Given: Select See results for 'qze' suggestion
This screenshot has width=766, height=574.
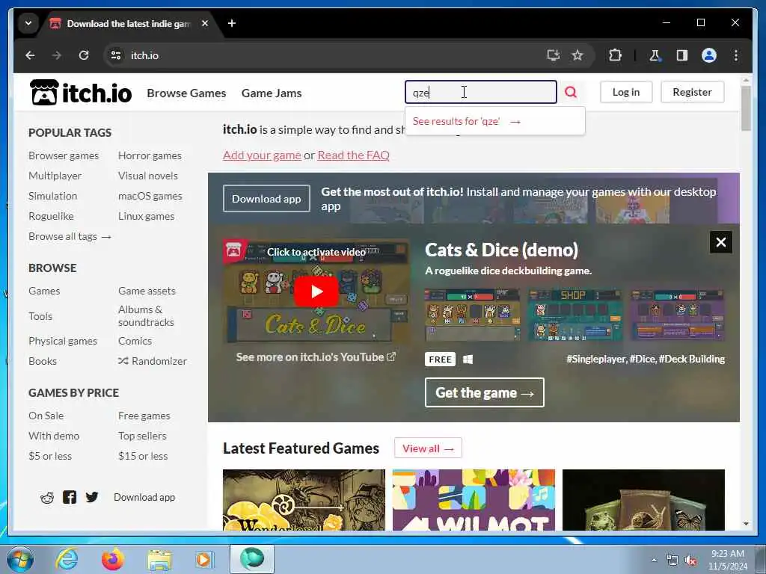Looking at the screenshot, I should coord(495,121).
